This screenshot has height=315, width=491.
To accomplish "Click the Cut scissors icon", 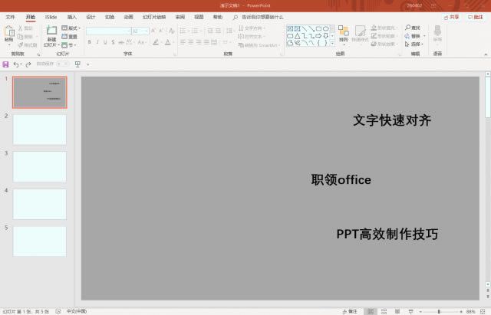I will (x=21, y=28).
